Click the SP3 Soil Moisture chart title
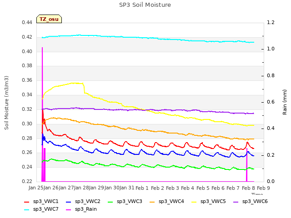Screen dimensions: 291x218 pyautogui.click(x=145, y=5)
